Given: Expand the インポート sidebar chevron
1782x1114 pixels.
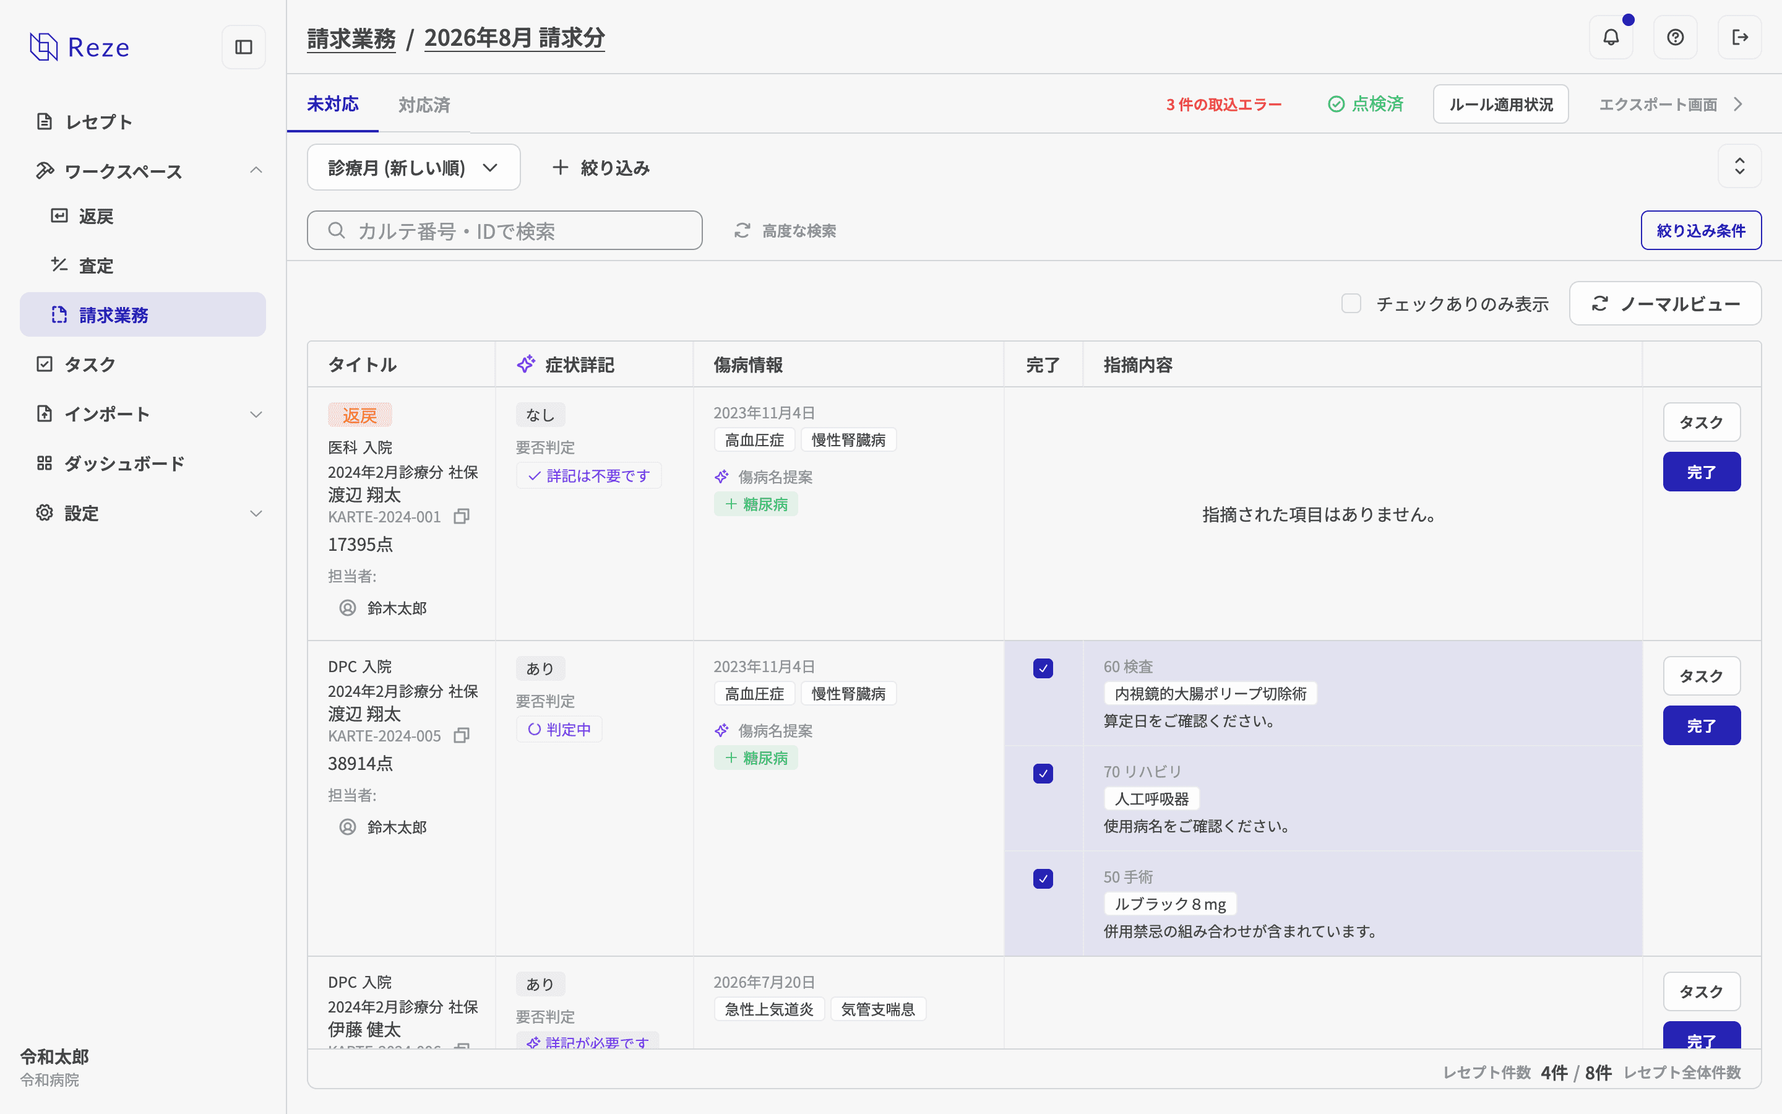Looking at the screenshot, I should [256, 414].
